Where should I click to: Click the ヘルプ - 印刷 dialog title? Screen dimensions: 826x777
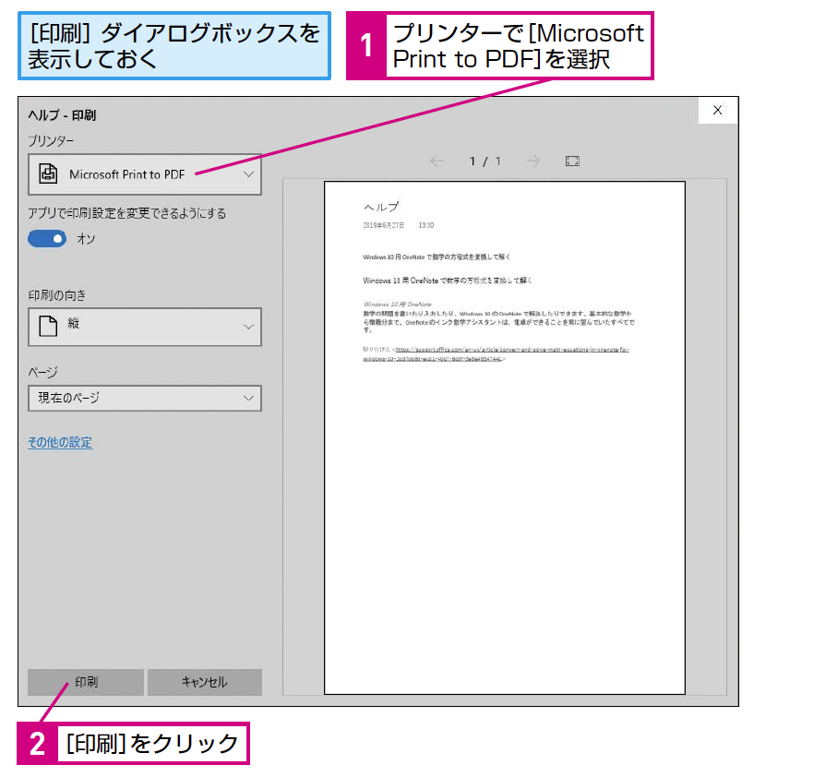click(x=62, y=115)
